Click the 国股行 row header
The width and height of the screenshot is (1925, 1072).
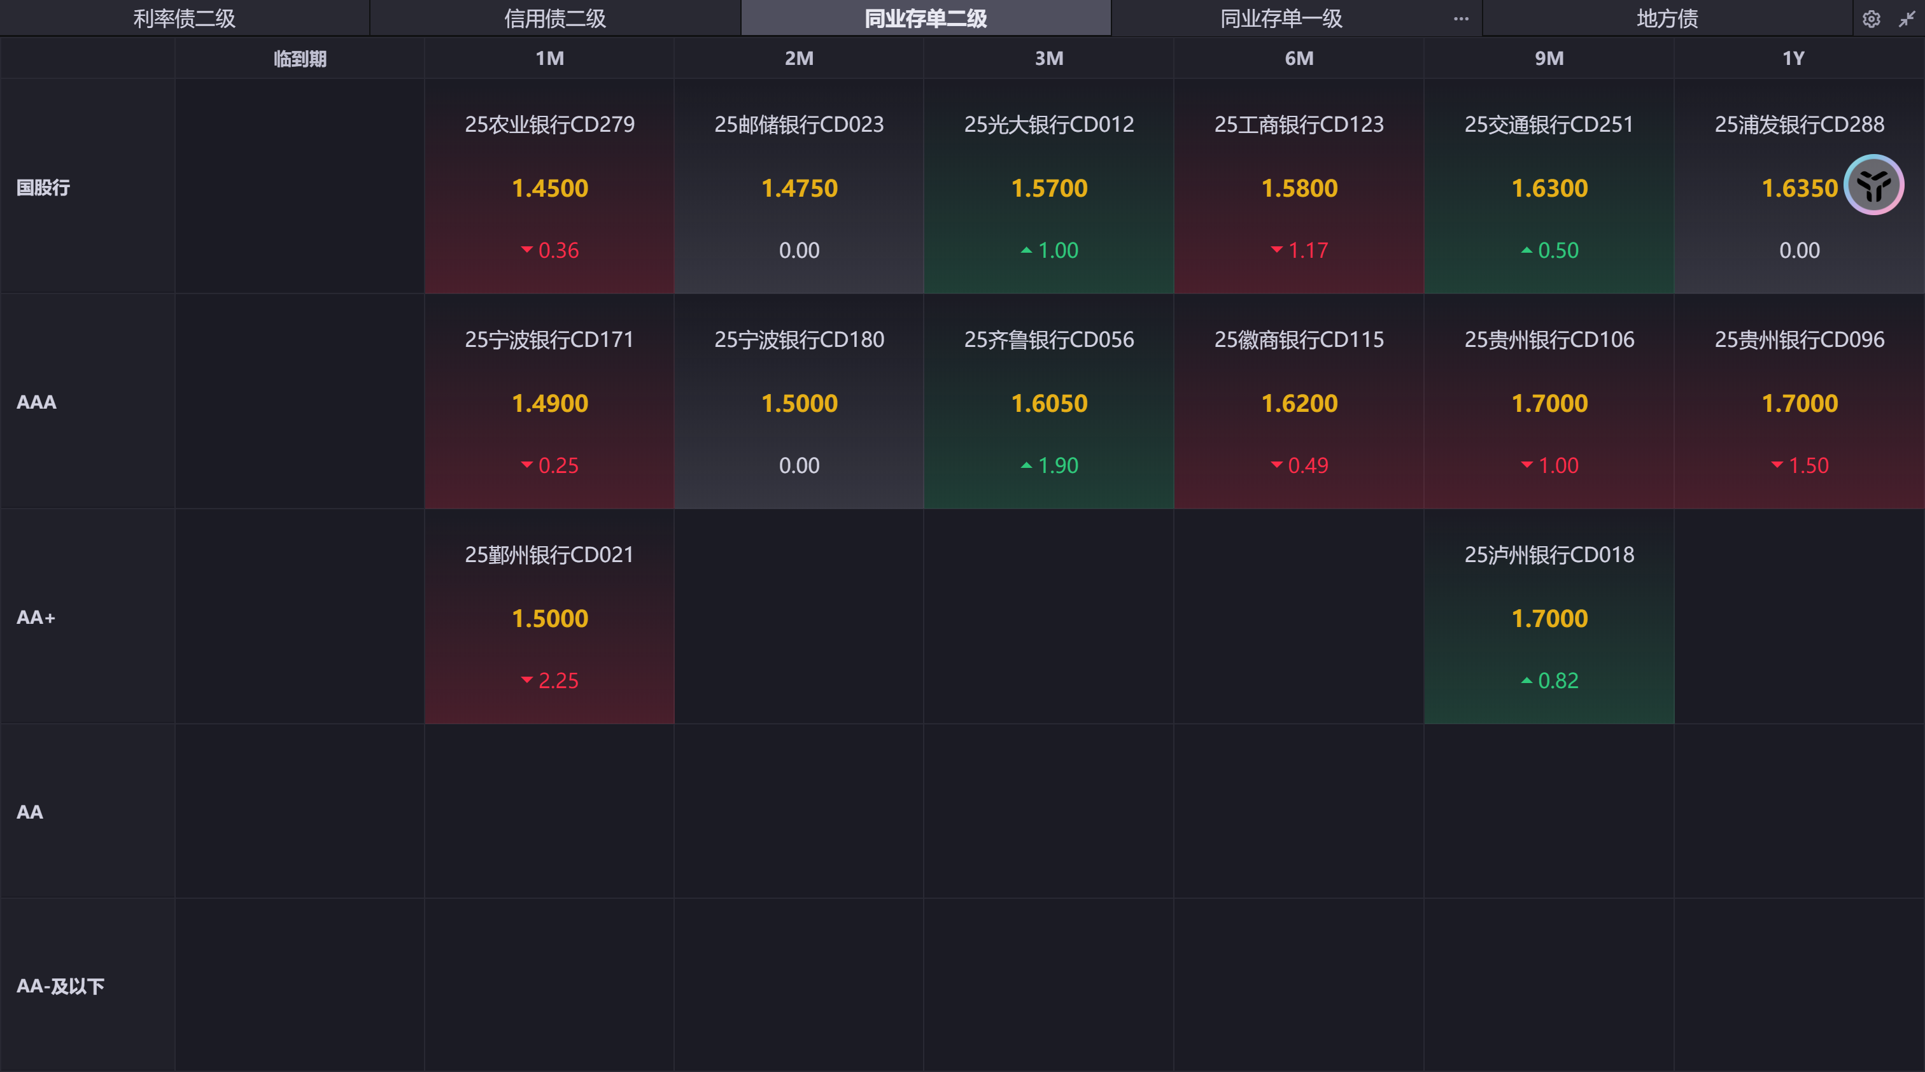43,188
